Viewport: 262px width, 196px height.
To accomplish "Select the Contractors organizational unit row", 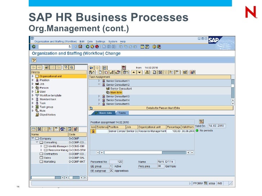I will [59, 154].
